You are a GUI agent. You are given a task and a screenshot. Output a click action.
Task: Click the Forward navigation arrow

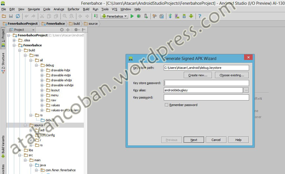(x=87, y=16)
